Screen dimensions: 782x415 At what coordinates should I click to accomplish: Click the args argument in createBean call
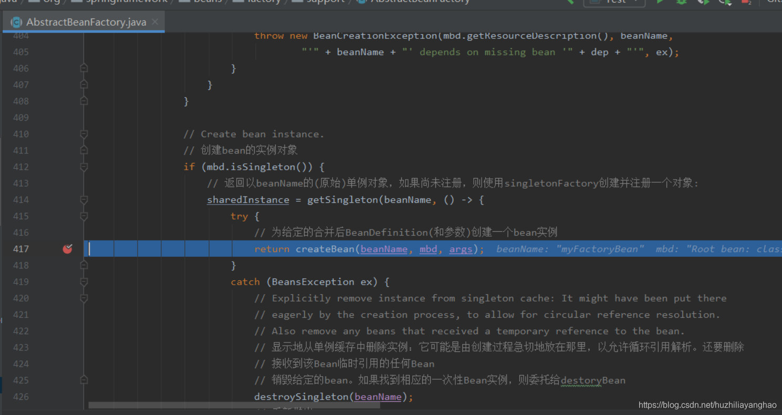pyautogui.click(x=461, y=249)
